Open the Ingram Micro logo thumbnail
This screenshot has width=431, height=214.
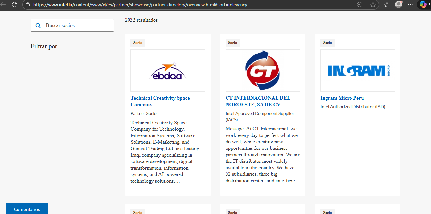[358, 70]
